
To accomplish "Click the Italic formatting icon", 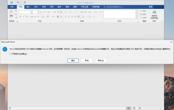I will (24, 17).
